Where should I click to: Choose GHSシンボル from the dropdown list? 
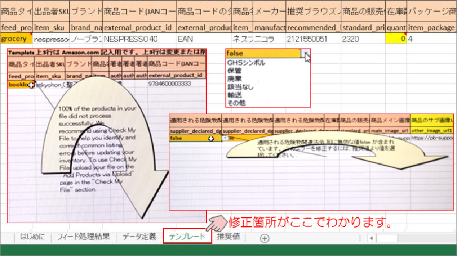pos(246,63)
